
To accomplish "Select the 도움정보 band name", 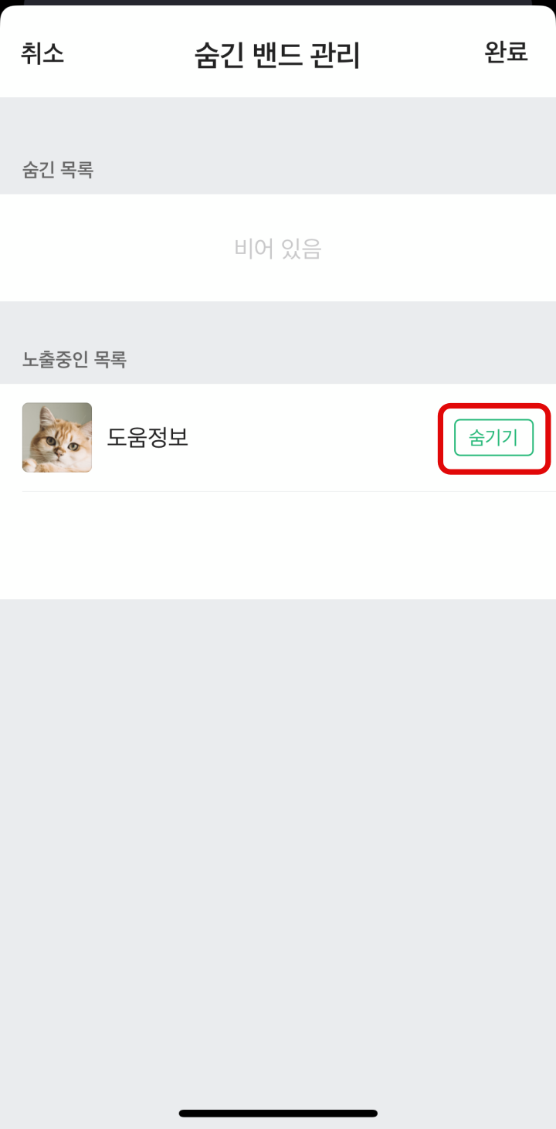I will click(x=147, y=437).
